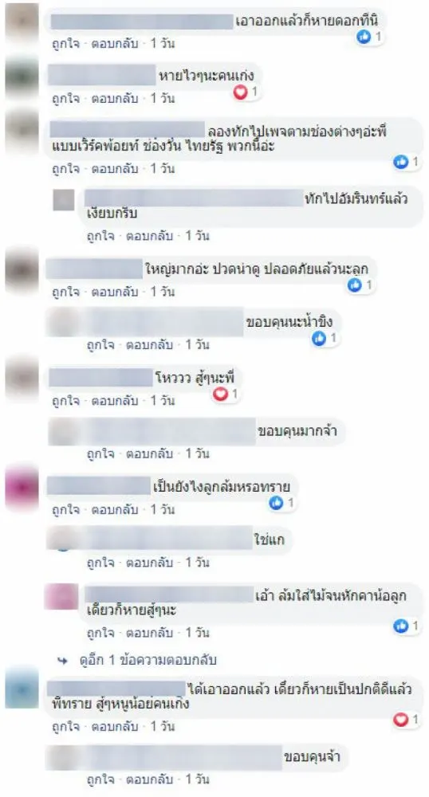Open blue profile avatar beside 'ได้เอาออกแล้ว' comment

coord(22,689)
